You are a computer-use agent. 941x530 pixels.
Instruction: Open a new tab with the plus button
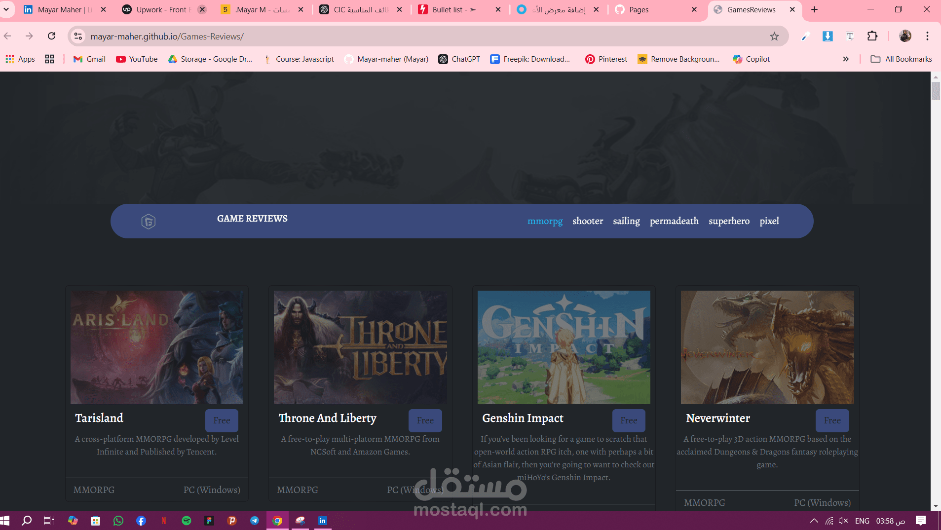(814, 9)
